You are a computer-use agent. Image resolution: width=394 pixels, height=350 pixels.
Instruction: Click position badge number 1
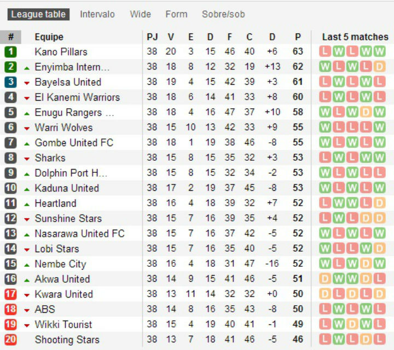click(11, 52)
